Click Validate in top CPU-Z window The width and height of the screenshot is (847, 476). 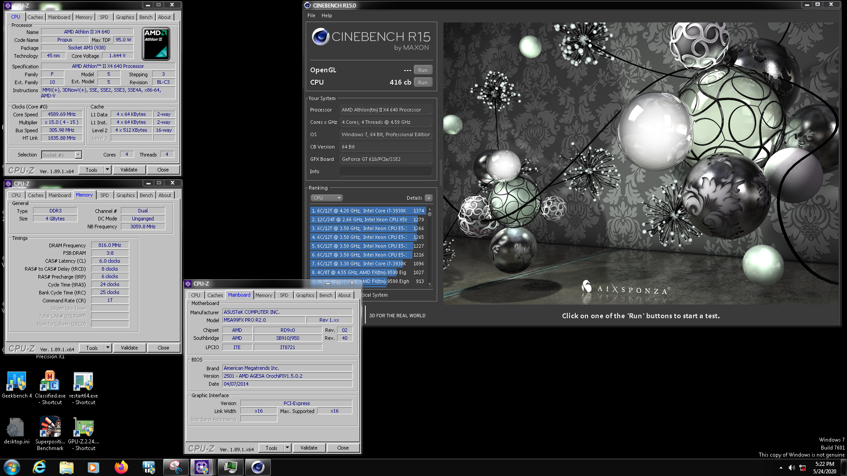(x=129, y=170)
